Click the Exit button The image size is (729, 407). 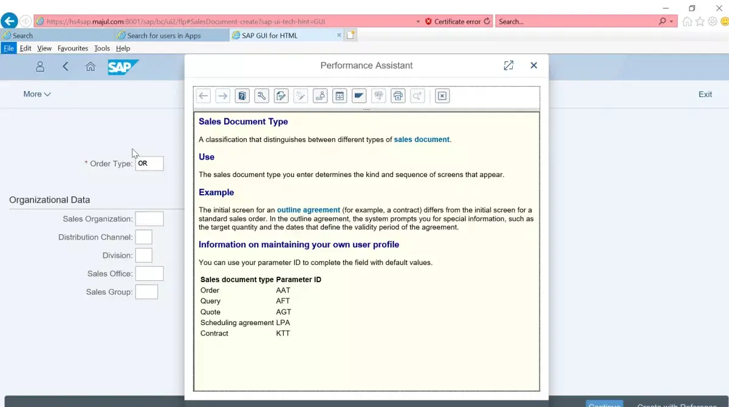point(705,94)
